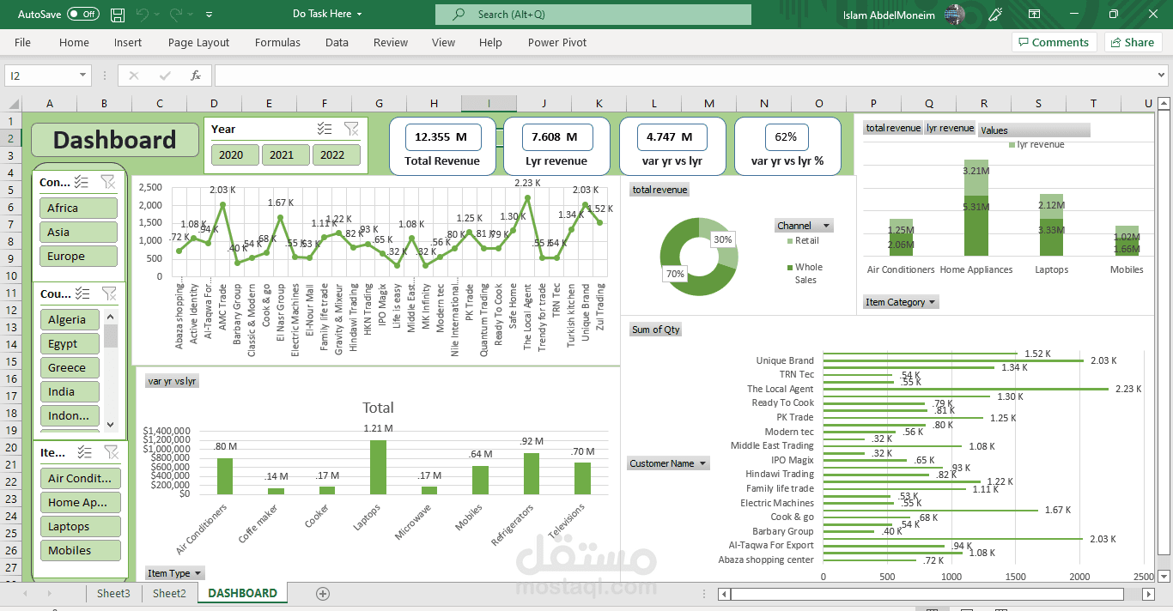Switch to Sheet3 tab

[113, 593]
